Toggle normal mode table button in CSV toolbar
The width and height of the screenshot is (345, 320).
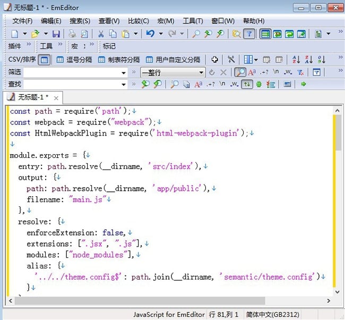(44, 60)
